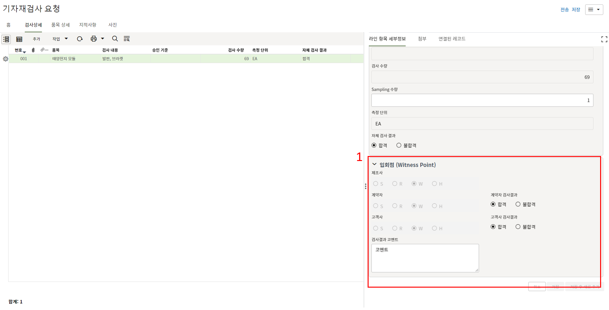Open the top-right hamburger menu dropdown

pyautogui.click(x=594, y=9)
